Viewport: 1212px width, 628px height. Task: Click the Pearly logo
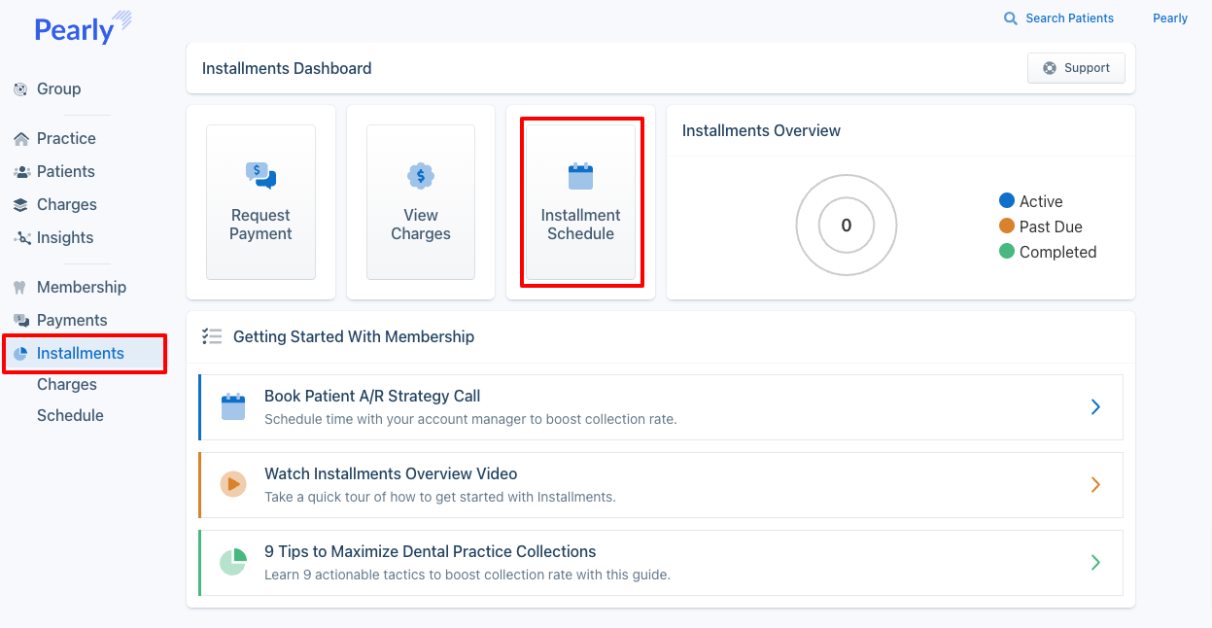[x=83, y=28]
